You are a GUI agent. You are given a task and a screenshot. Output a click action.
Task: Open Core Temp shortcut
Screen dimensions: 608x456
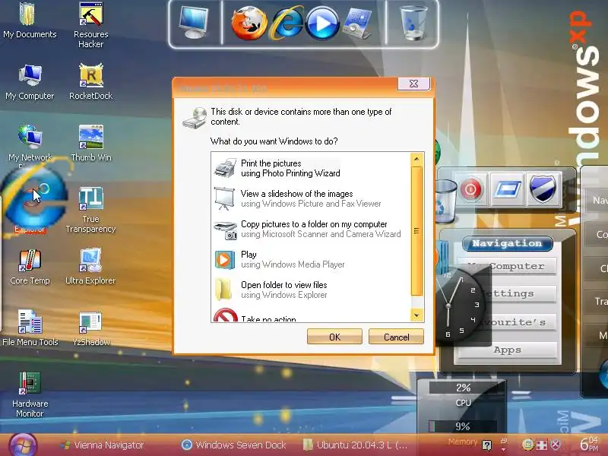(30, 267)
